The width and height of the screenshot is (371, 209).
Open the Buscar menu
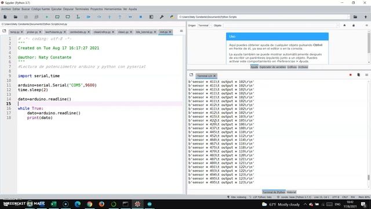coord(26,9)
